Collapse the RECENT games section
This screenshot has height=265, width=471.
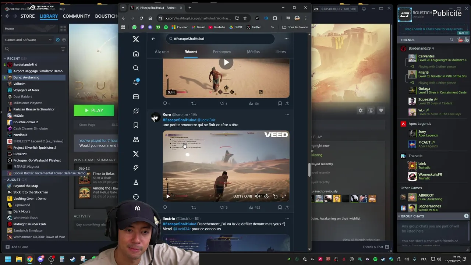5,59
